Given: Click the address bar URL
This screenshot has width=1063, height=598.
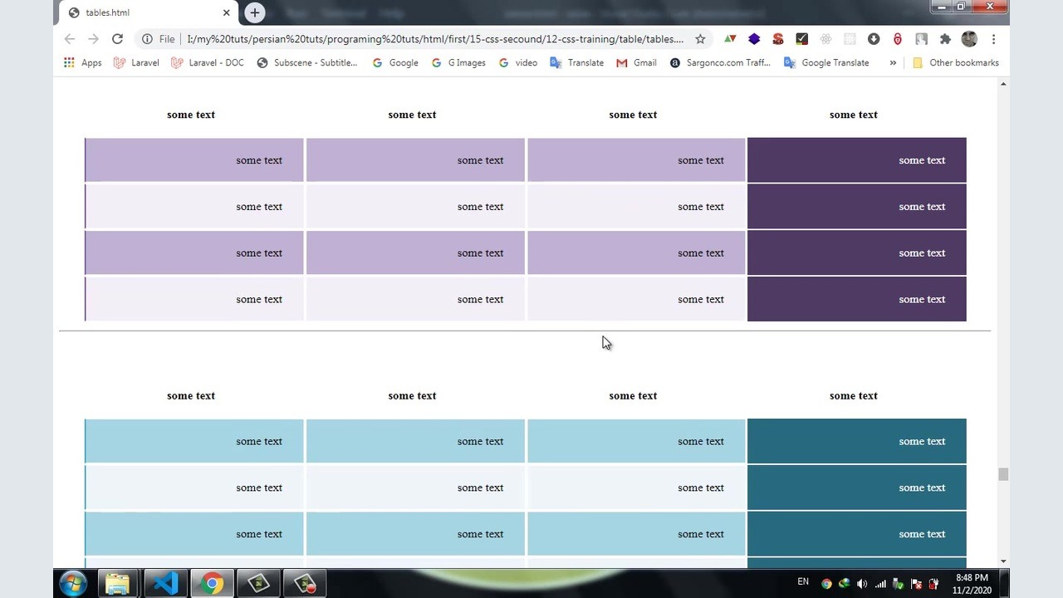Looking at the screenshot, I should [435, 39].
